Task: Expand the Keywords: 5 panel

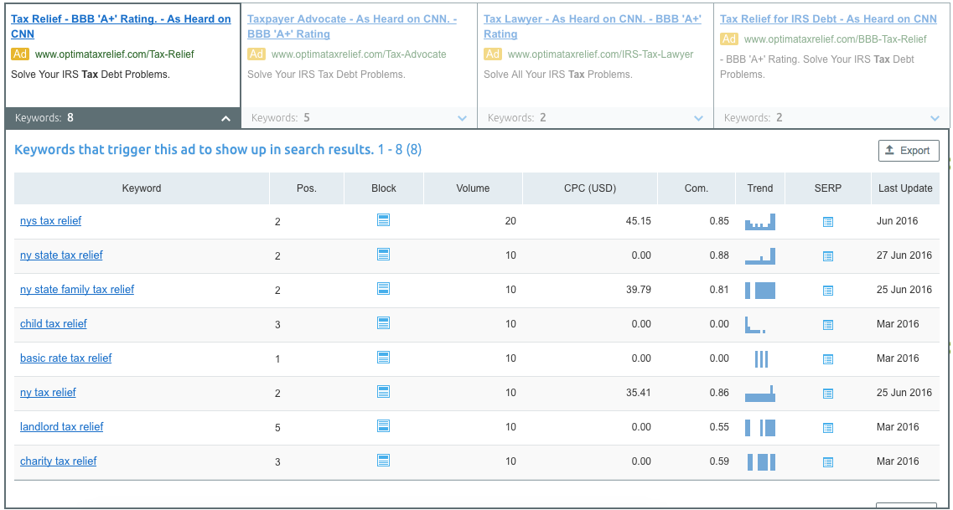Action: click(462, 118)
